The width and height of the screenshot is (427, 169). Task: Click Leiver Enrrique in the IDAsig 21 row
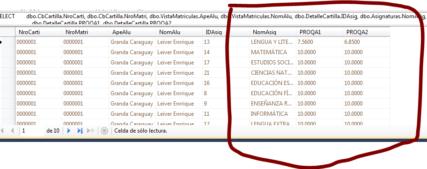[x=179, y=73]
